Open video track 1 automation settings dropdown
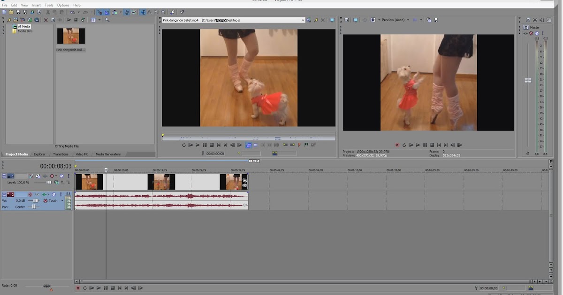This screenshot has height=295, width=563. coord(56,176)
